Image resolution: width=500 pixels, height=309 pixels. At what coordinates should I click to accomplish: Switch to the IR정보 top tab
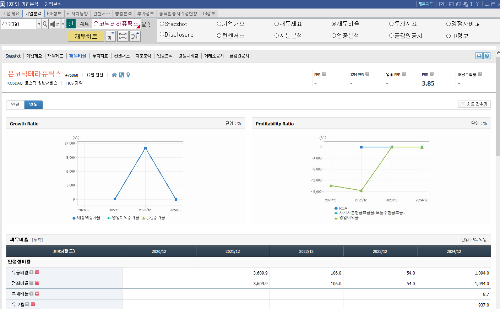pyautogui.click(x=209, y=13)
